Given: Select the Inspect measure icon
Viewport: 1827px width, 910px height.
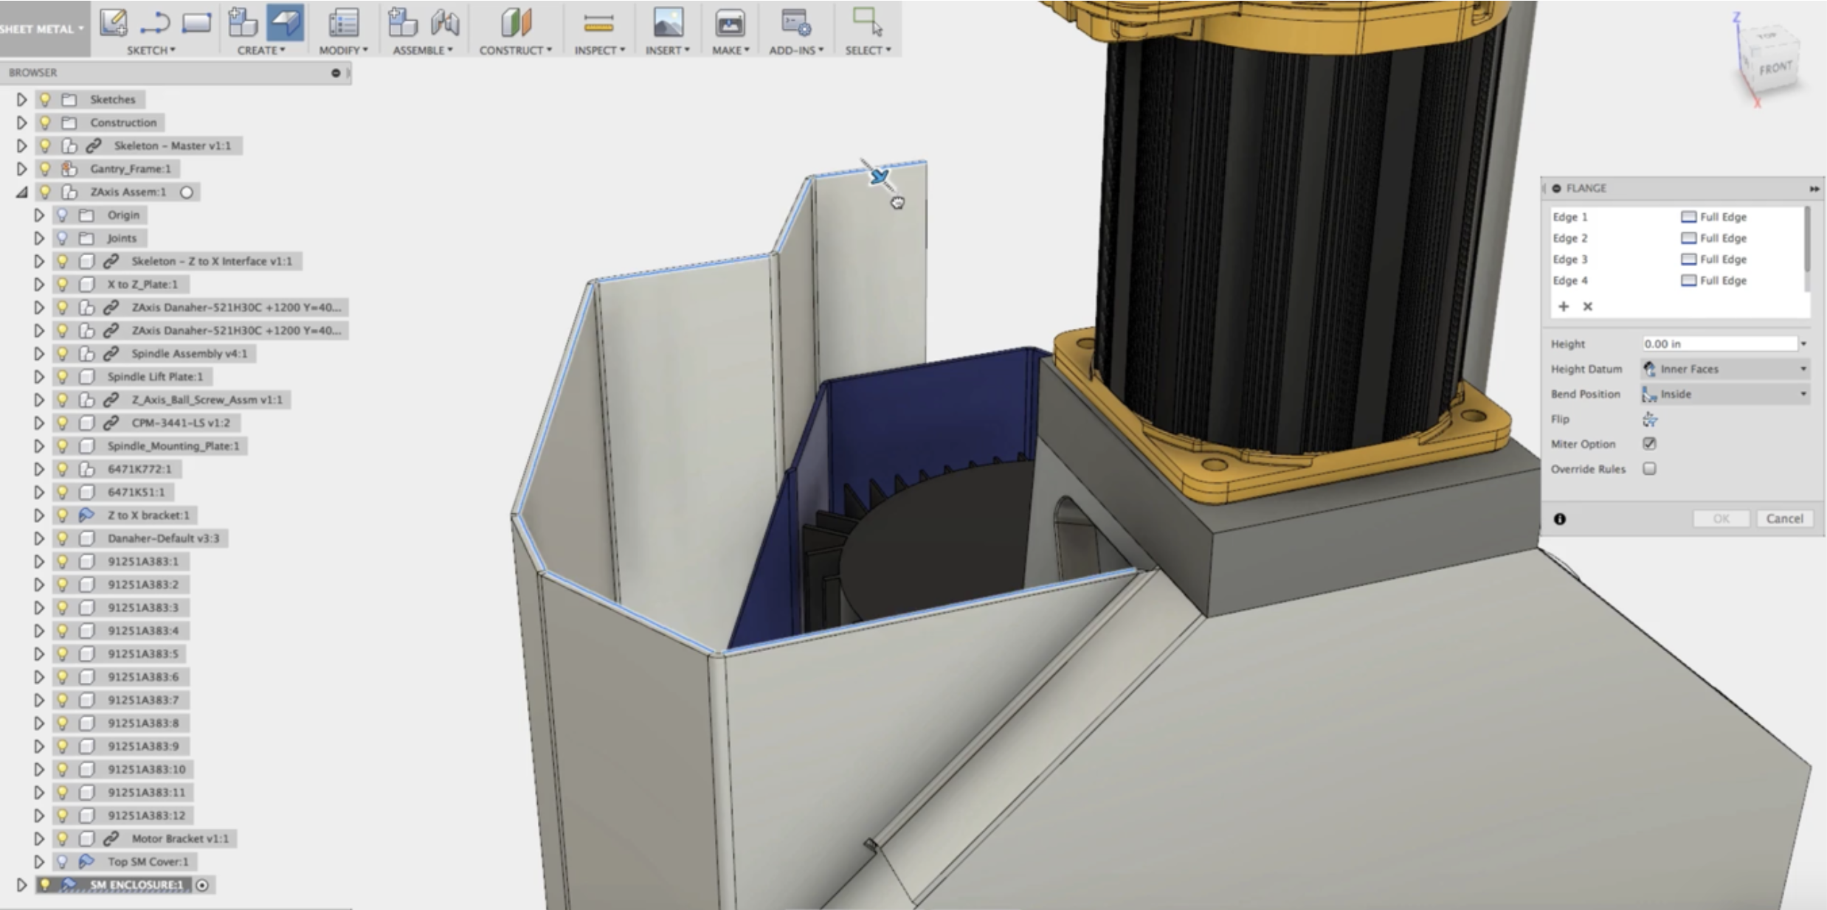Looking at the screenshot, I should point(598,24).
